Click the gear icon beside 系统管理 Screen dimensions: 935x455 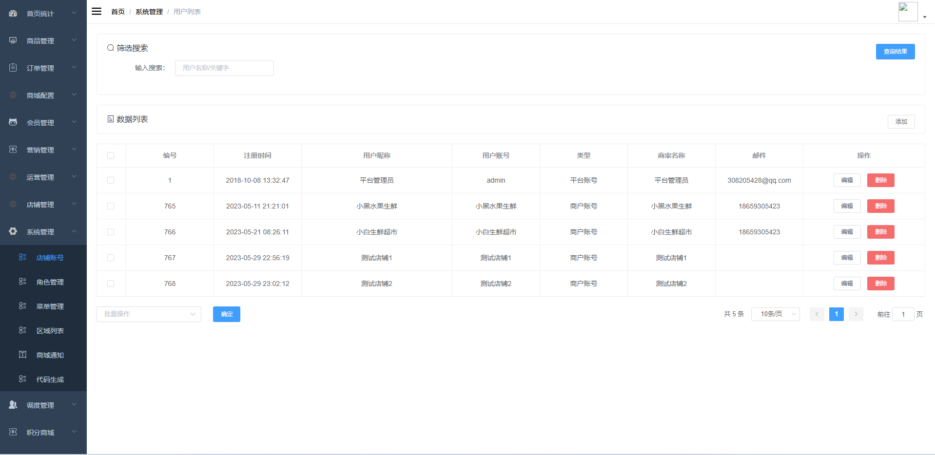[x=13, y=231]
